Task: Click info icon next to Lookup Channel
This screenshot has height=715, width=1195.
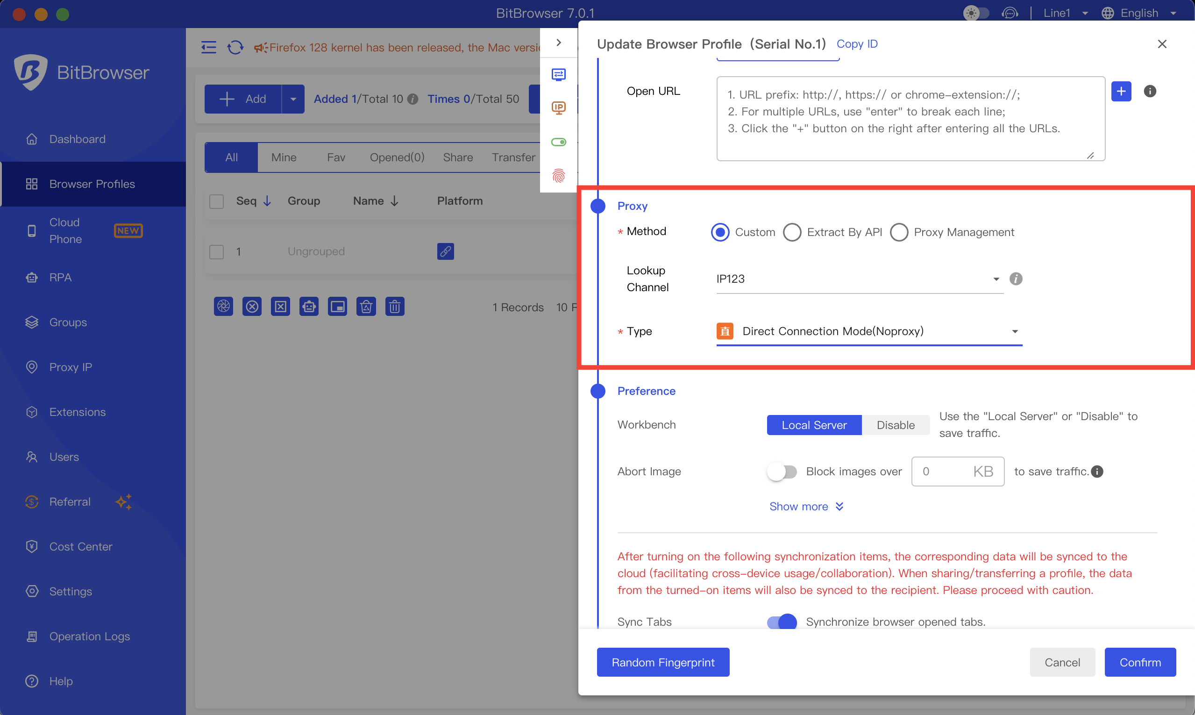Action: click(1016, 279)
